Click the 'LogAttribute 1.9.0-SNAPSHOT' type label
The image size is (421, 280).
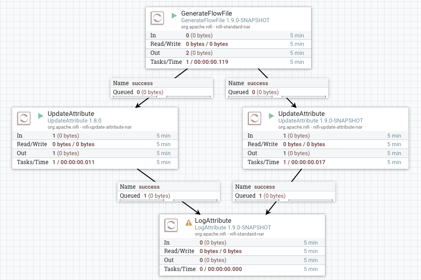coord(233,227)
